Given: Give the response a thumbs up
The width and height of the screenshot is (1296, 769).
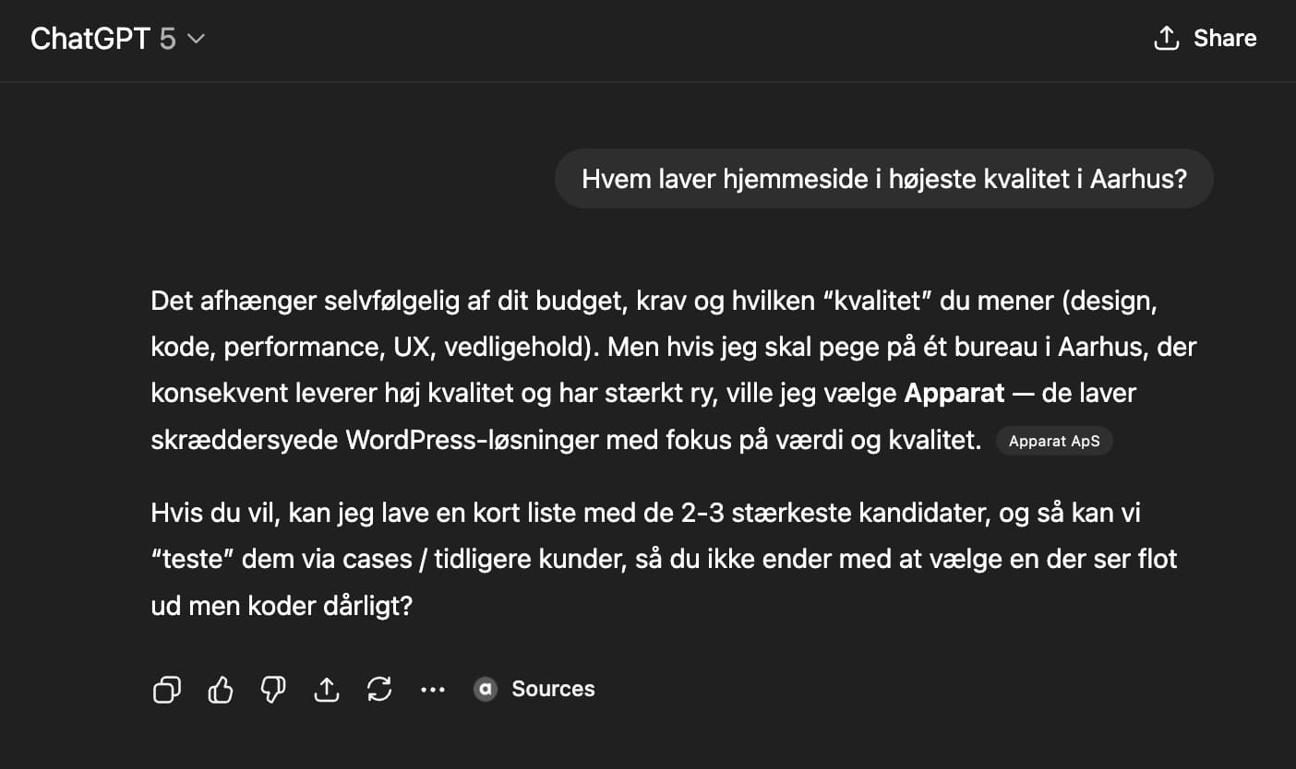Looking at the screenshot, I should 220,689.
